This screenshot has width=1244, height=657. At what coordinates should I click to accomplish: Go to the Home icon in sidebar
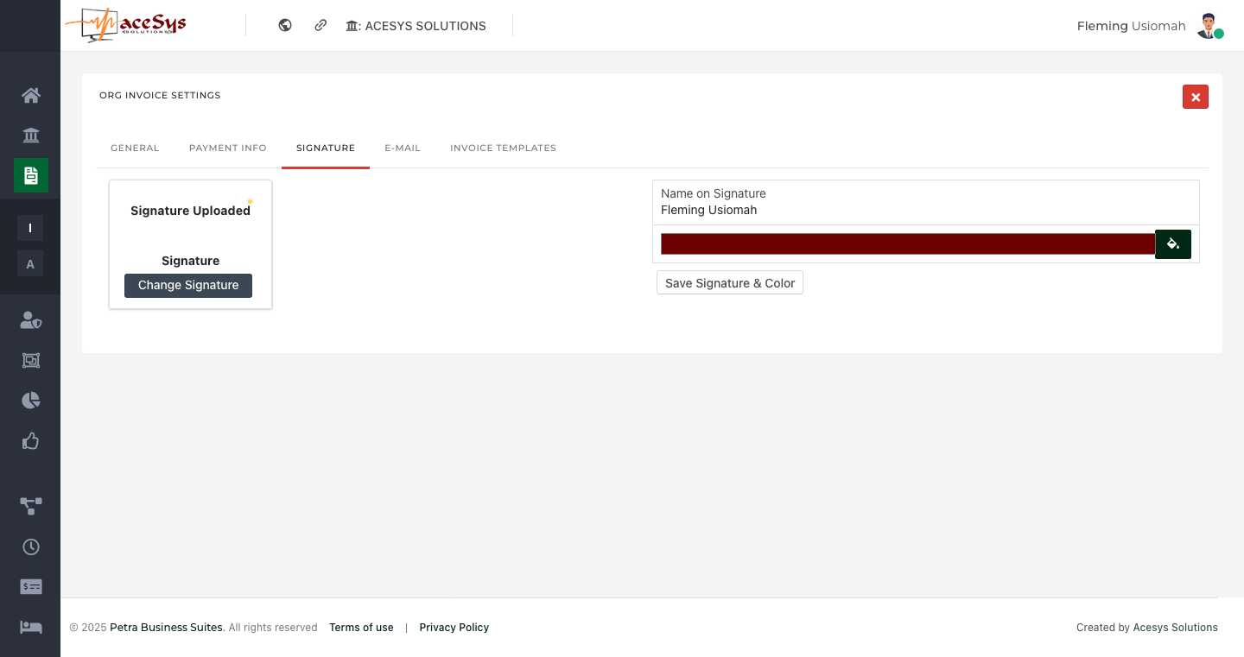point(31,95)
